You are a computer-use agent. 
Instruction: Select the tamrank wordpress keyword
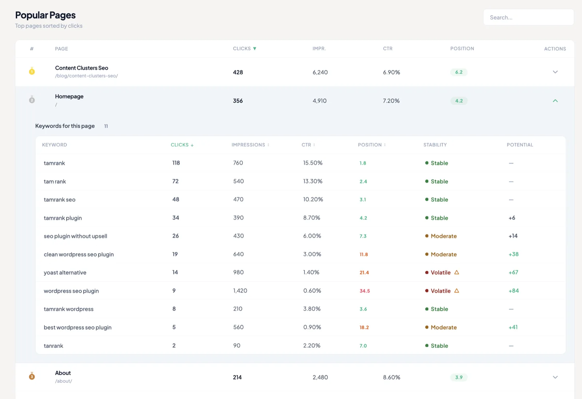click(x=68, y=309)
